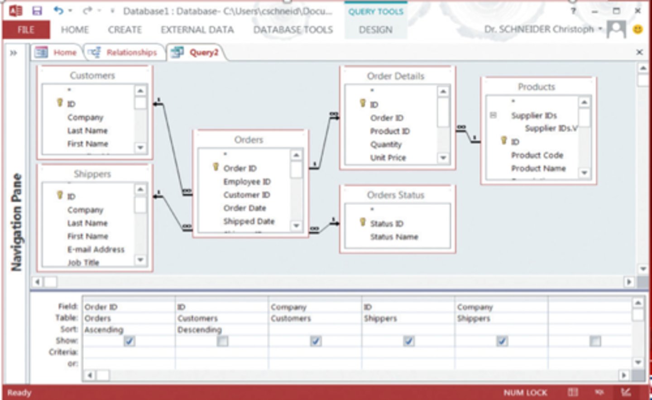Click the Undo arrow icon

tap(58, 10)
